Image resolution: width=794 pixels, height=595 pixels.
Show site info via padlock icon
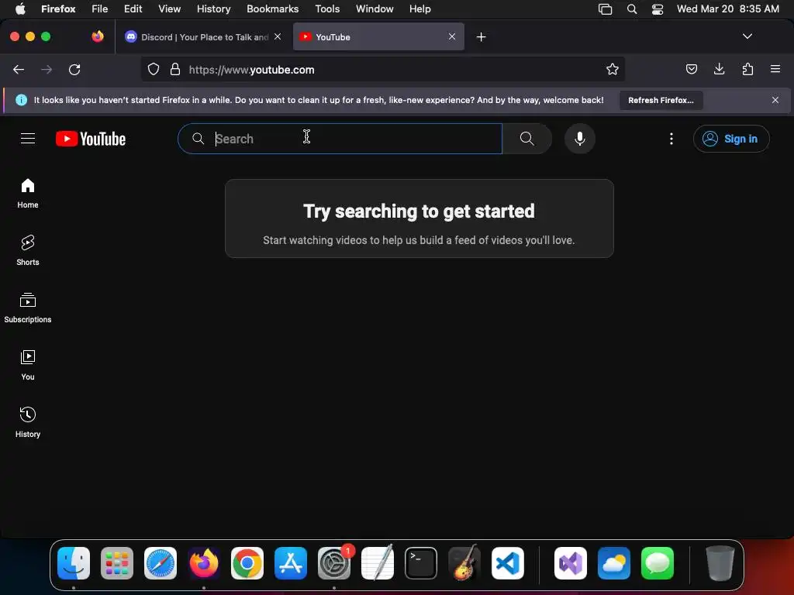click(175, 69)
